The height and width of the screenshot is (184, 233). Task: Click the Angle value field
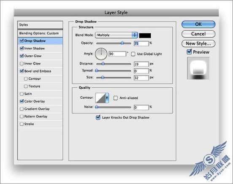tap(117, 54)
